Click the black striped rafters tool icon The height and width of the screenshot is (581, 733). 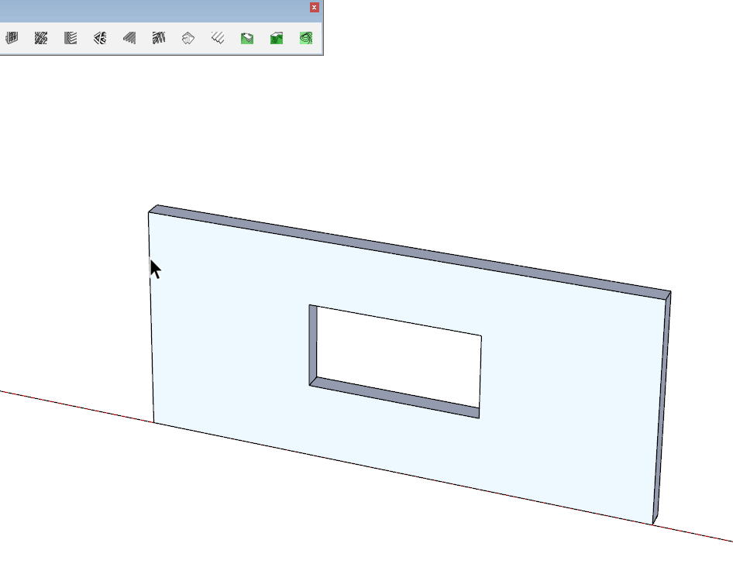(159, 38)
